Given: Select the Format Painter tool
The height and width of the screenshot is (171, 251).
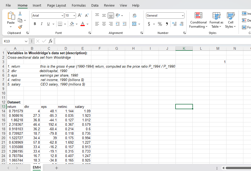Looking at the screenshot, I should tap(20, 27).
